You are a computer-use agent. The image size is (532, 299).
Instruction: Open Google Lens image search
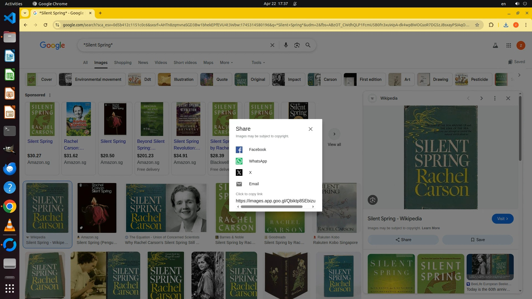pyautogui.click(x=297, y=45)
